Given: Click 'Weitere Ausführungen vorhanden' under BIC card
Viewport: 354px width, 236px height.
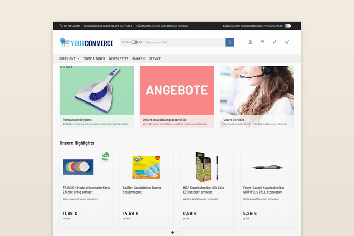Looking at the screenshot, I should pyautogui.click(x=201, y=199).
